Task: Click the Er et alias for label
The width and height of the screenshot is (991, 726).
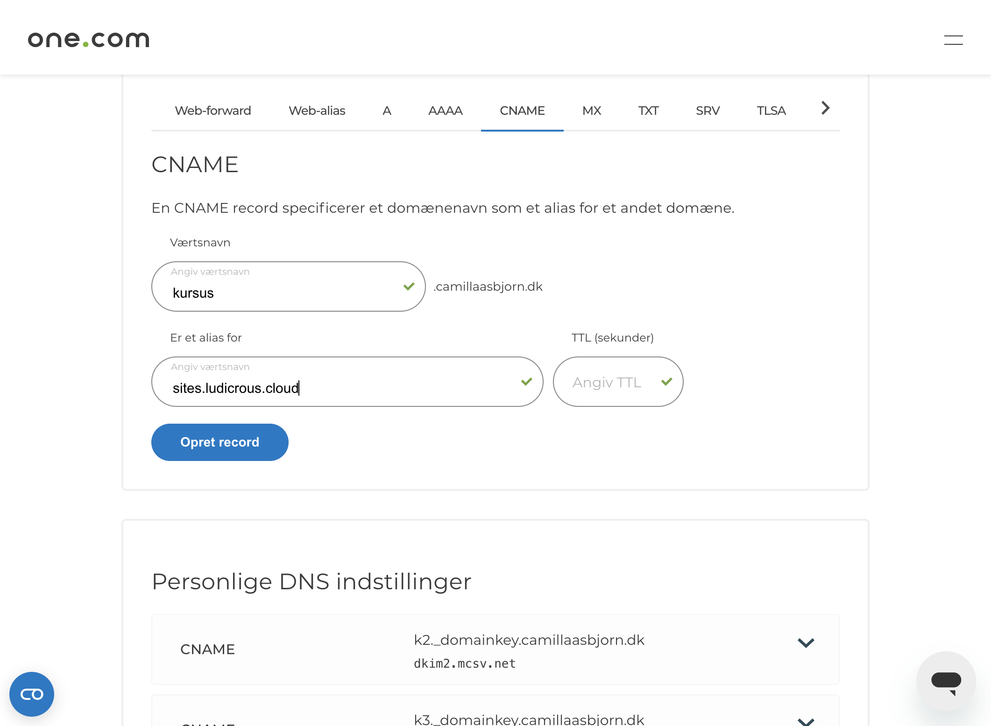Action: click(x=206, y=338)
